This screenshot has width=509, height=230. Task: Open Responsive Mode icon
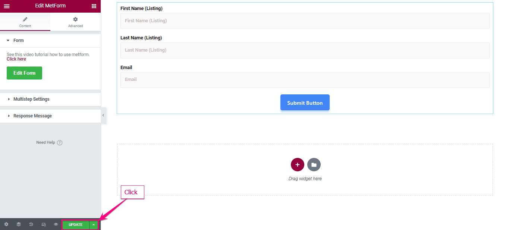(x=44, y=224)
